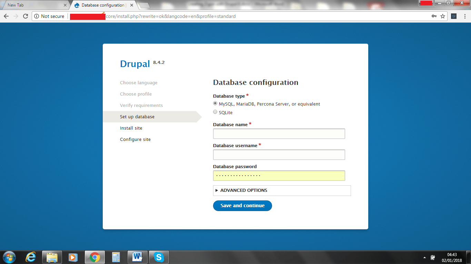Choose SQLite as the database type
The width and height of the screenshot is (471, 264).
point(216,112)
